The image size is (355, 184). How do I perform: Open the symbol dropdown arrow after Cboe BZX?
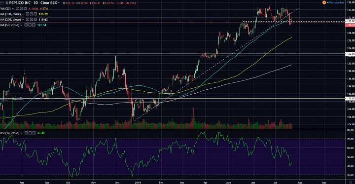pyautogui.click(x=59, y=2)
